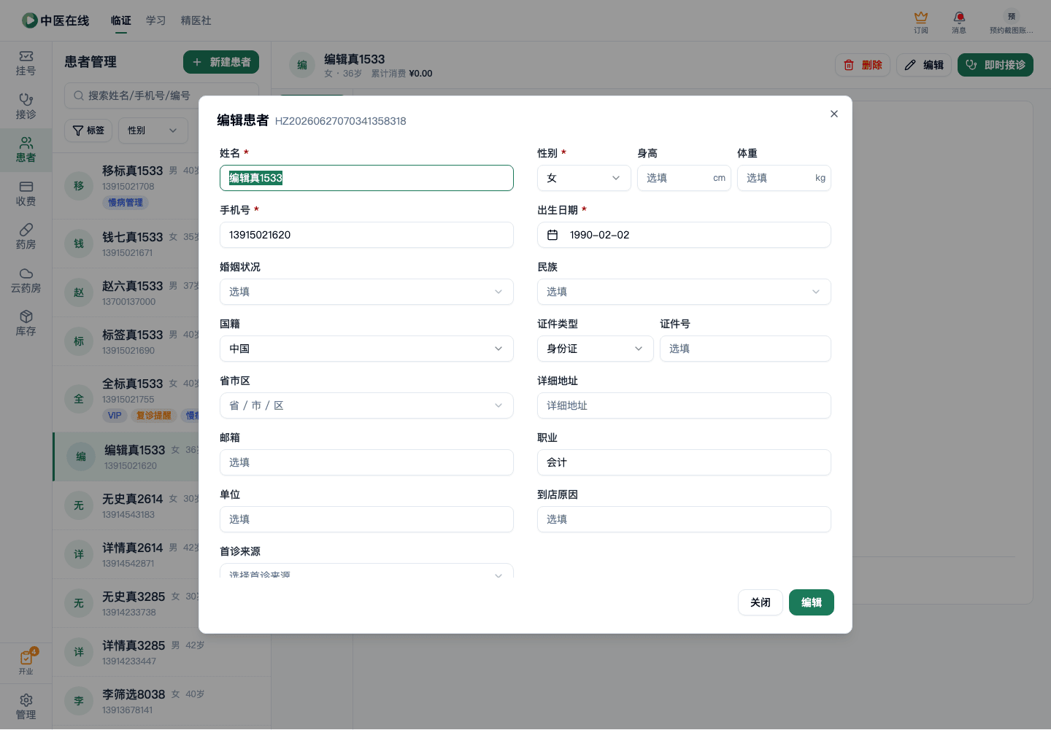This screenshot has height=730, width=1051.
Task: Switch to 精医社 tab
Action: pyautogui.click(x=196, y=20)
